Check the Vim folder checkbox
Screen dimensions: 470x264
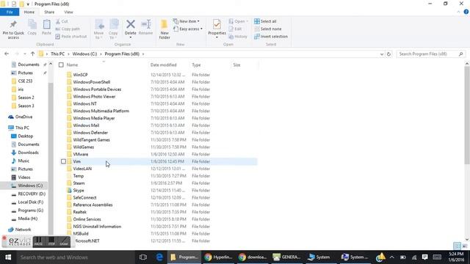click(63, 161)
